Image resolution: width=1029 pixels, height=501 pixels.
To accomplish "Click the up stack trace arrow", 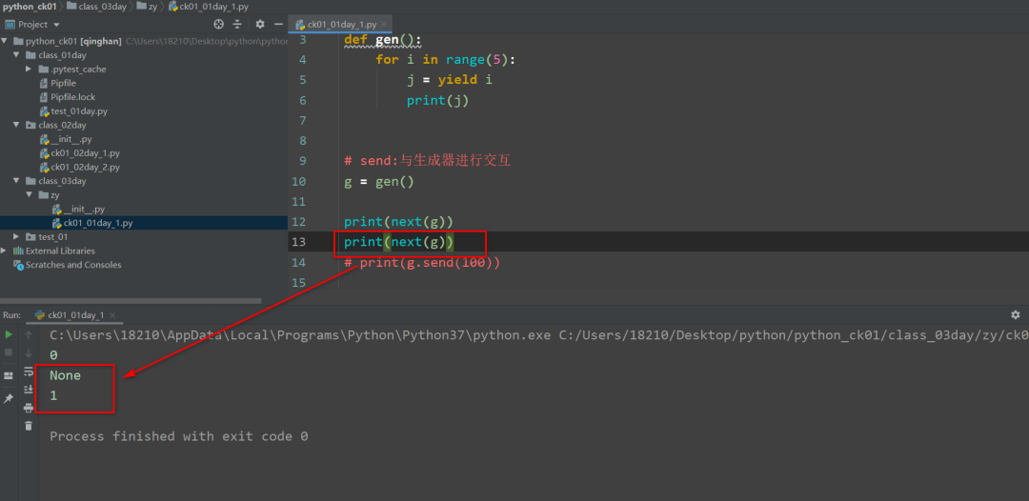I will click(29, 334).
